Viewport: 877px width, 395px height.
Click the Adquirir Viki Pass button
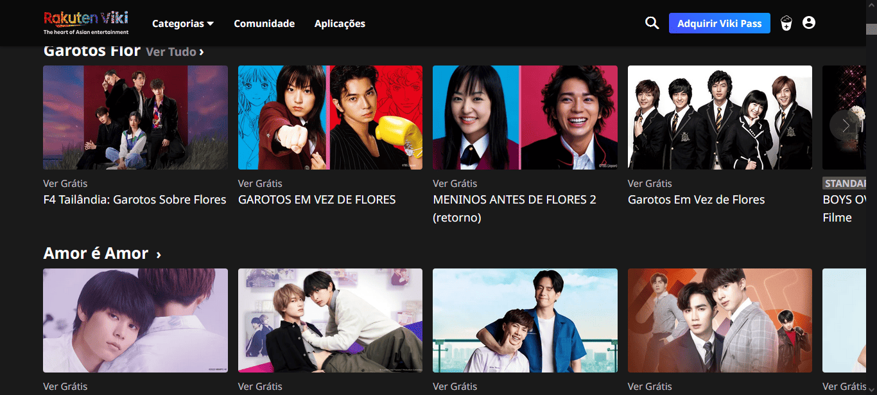pos(719,22)
